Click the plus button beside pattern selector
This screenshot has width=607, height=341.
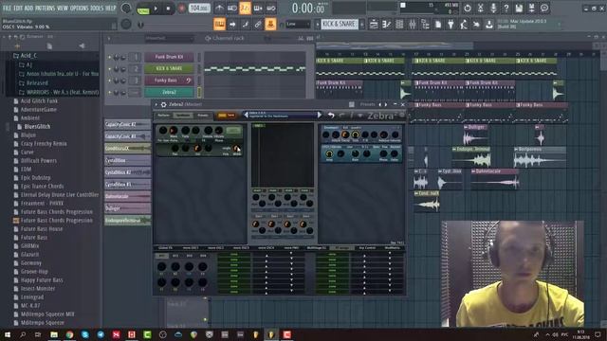pyautogui.click(x=362, y=25)
